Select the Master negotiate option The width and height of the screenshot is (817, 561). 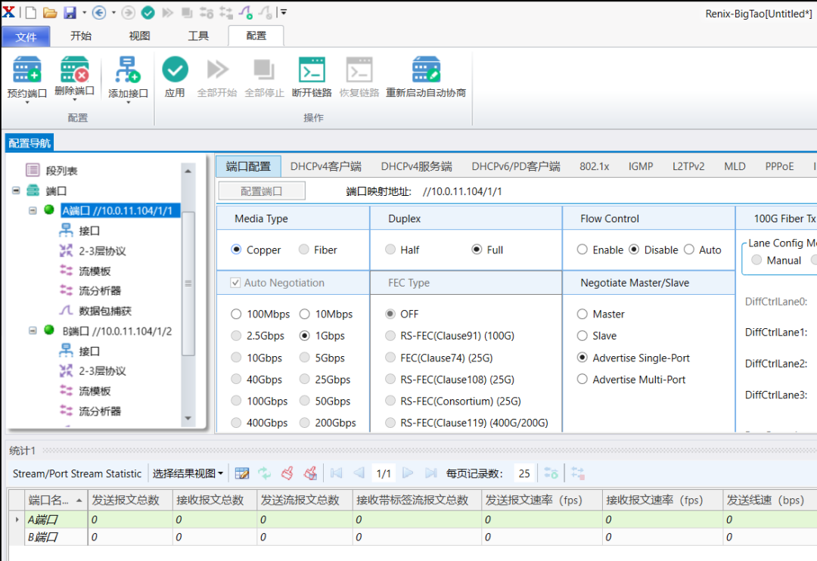(x=582, y=314)
